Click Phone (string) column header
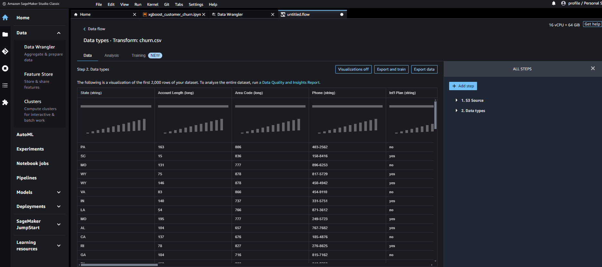The height and width of the screenshot is (267, 602). click(347, 93)
